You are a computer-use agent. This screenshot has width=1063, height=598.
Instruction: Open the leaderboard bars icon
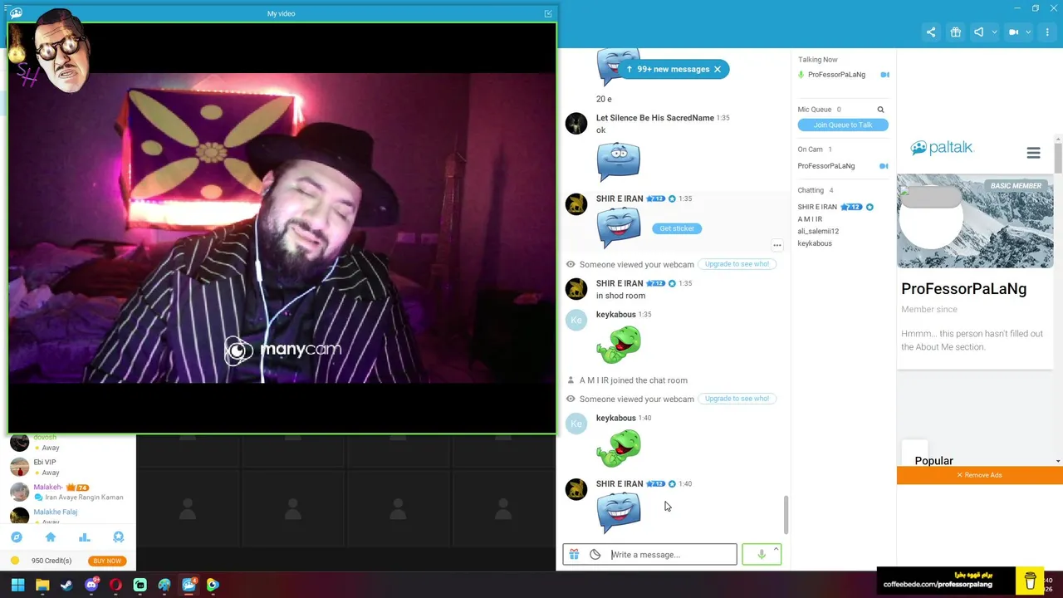click(84, 537)
